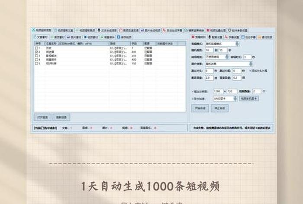Select the name cell in list row 1
This screenshot has height=204, width=303.
[48, 48]
